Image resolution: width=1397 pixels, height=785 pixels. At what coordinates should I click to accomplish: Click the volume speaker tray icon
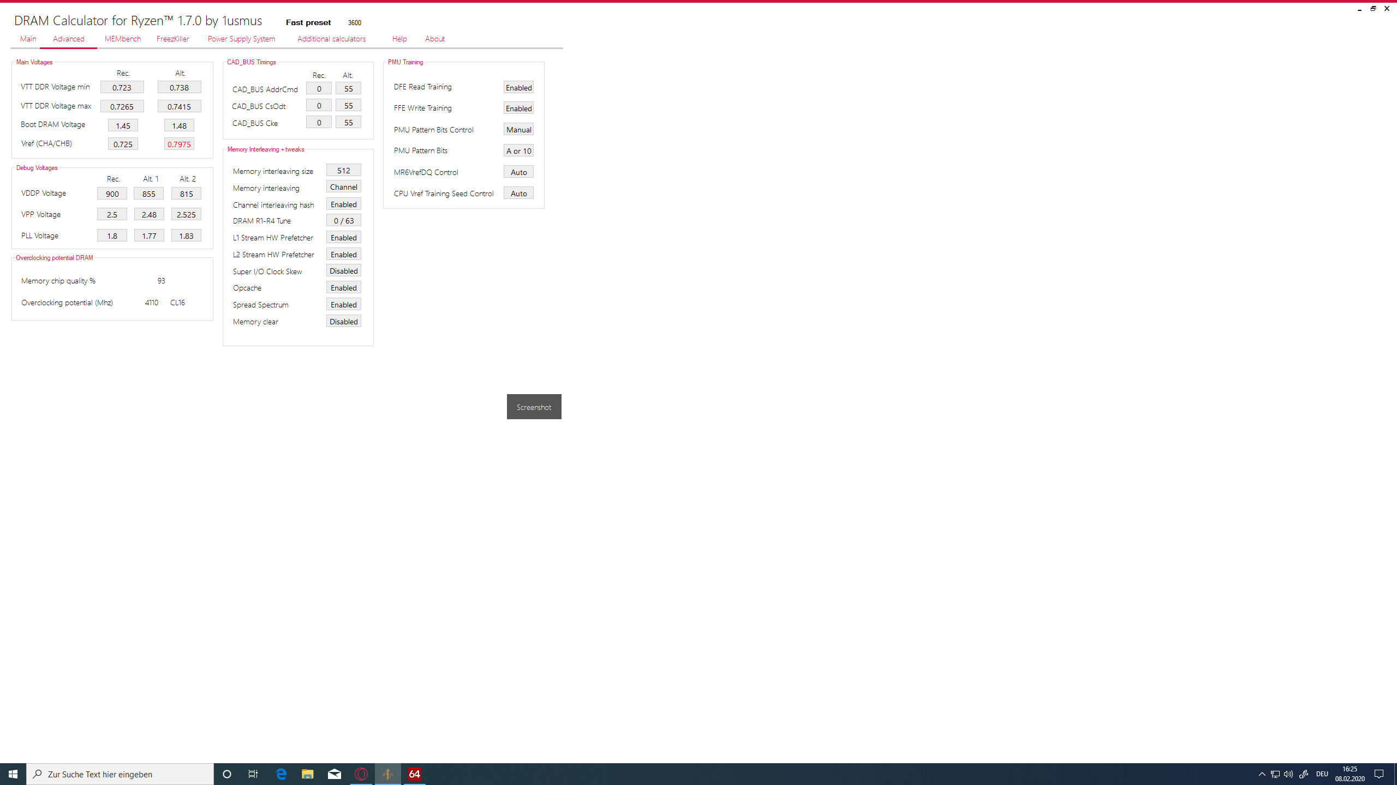click(x=1288, y=774)
